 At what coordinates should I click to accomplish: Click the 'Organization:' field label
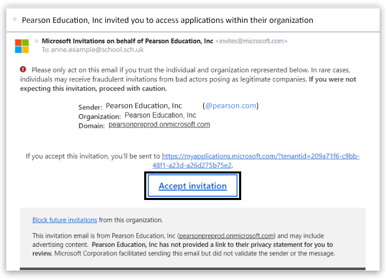click(100, 116)
